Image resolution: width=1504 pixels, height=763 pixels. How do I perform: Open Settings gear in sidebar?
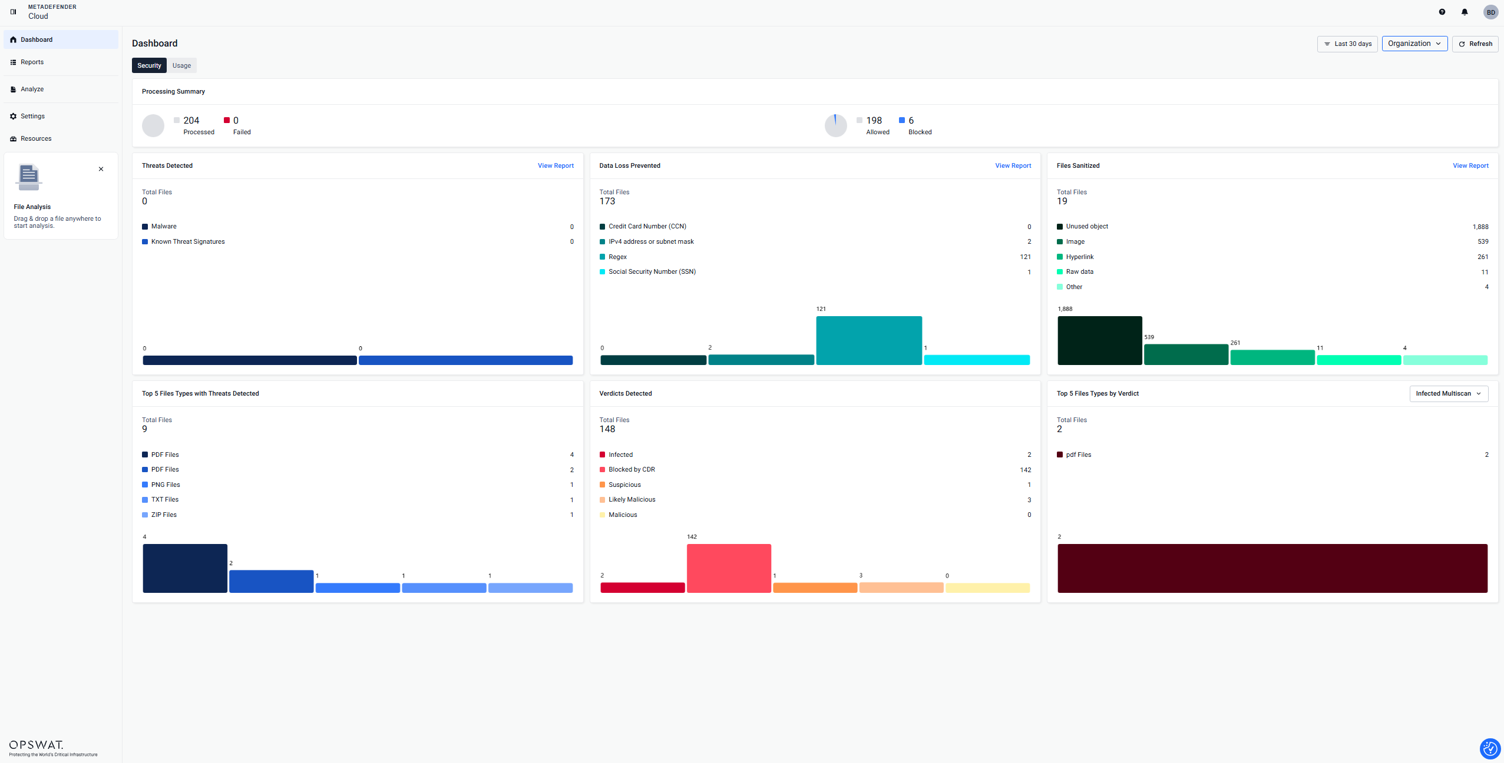tap(13, 116)
